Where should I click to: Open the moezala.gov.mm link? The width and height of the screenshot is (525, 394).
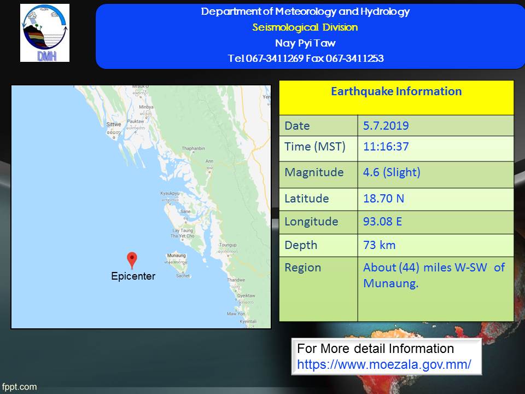coord(384,364)
